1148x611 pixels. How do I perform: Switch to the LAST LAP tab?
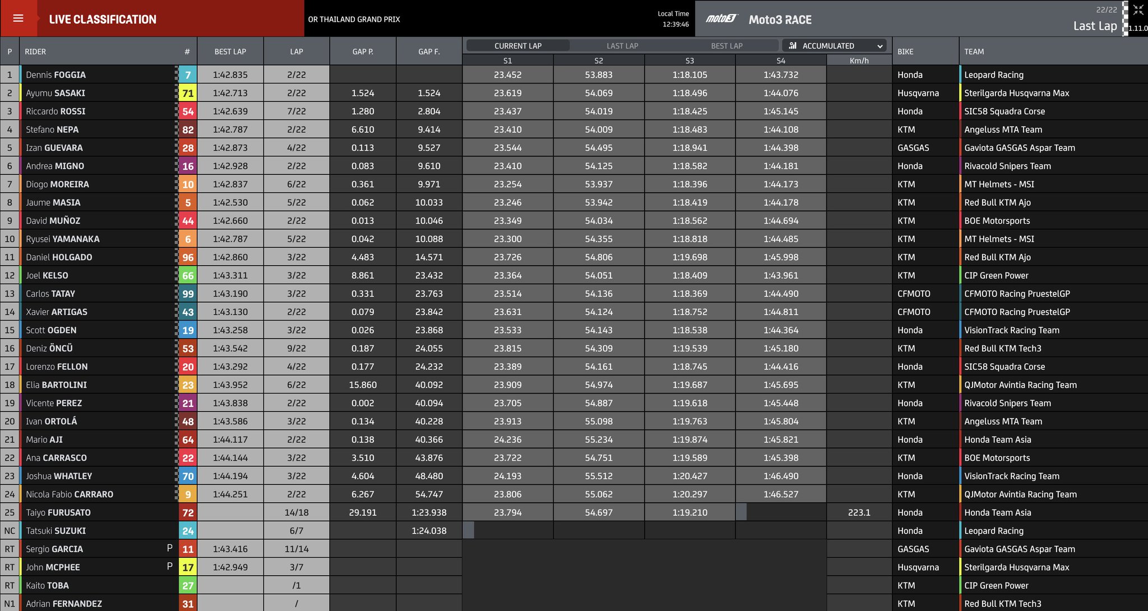622,45
